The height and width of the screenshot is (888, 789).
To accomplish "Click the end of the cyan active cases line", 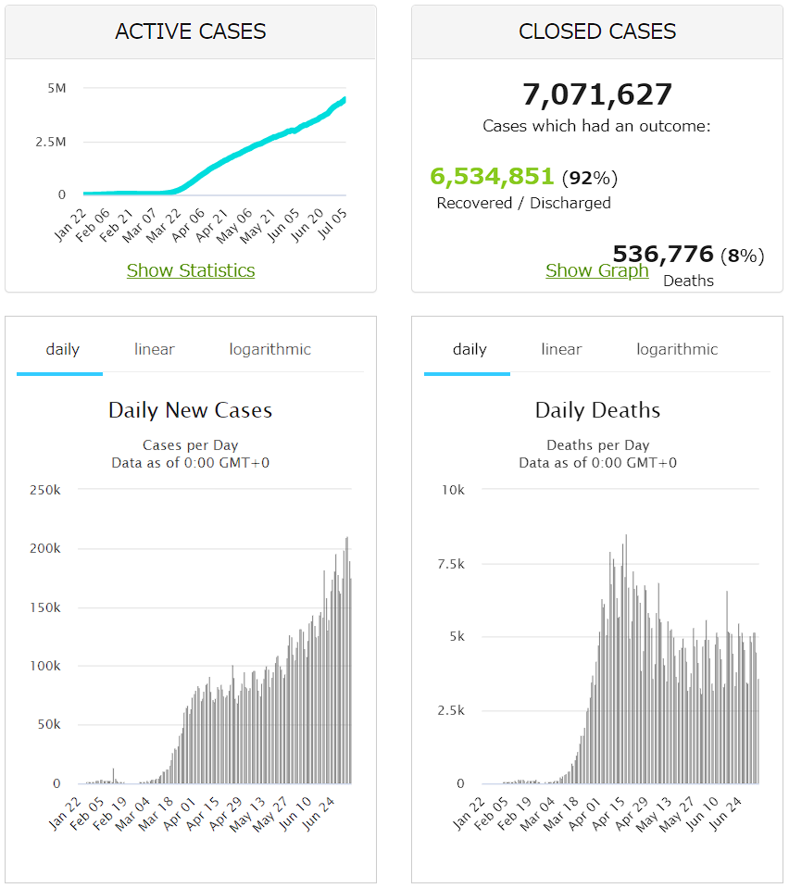I will point(344,100).
